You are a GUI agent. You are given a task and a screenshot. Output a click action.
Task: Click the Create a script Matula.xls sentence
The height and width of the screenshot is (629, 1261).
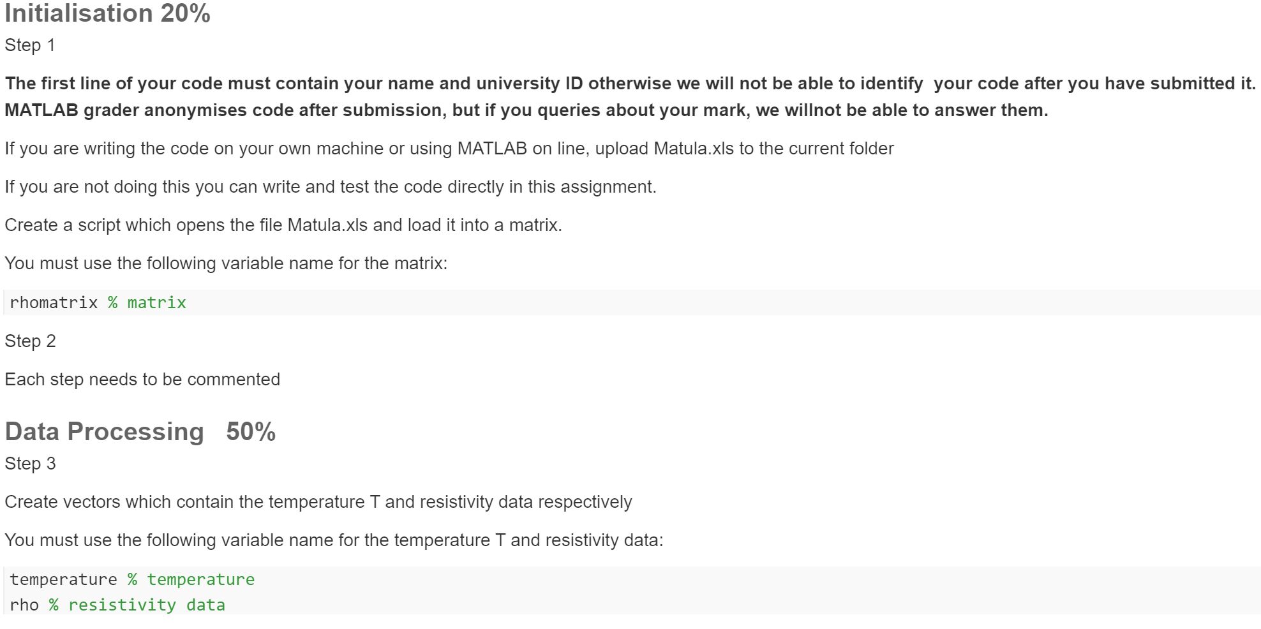(x=283, y=225)
